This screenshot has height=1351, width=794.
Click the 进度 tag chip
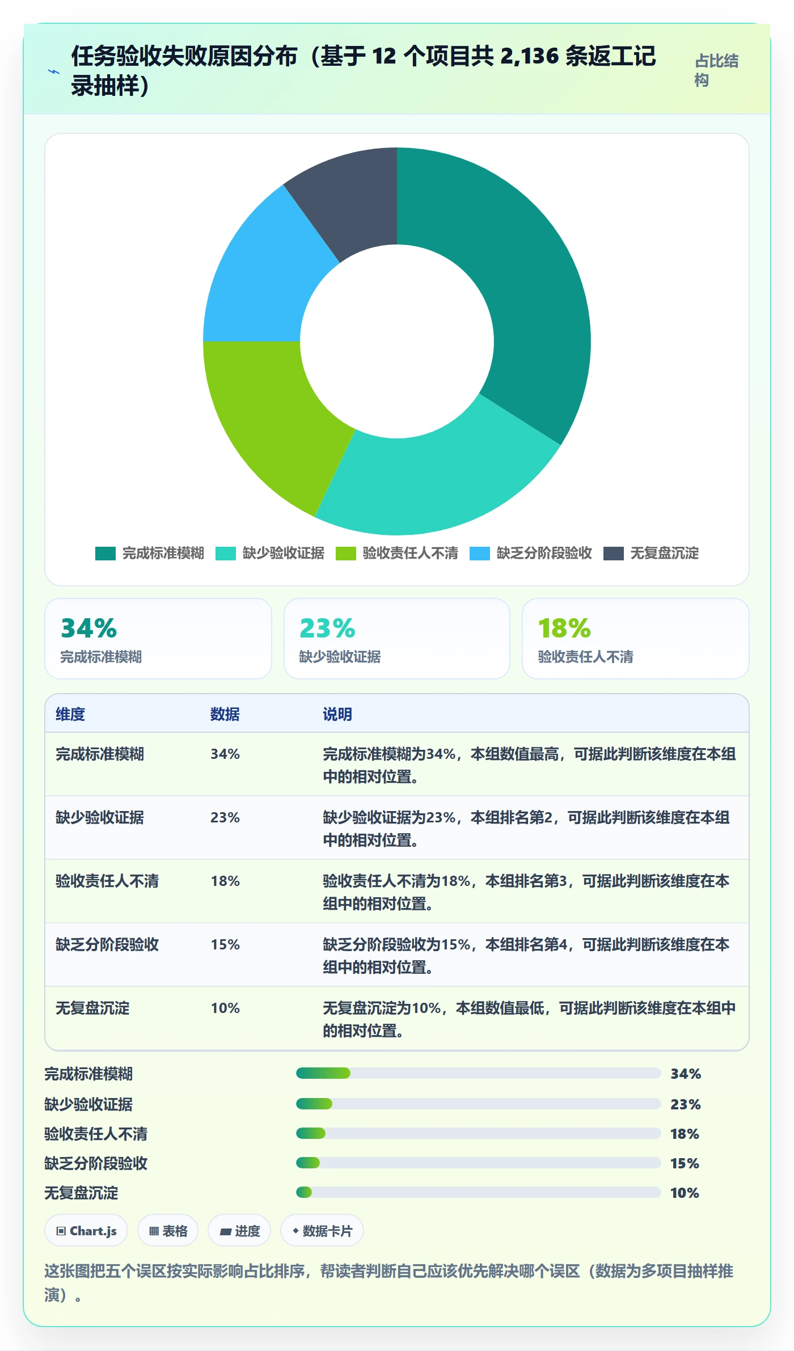(239, 1231)
